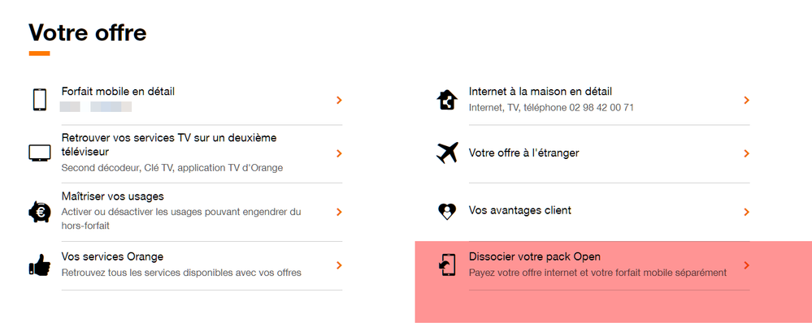
Task: Expand Forfait mobile en détail arrow
Action: [339, 100]
